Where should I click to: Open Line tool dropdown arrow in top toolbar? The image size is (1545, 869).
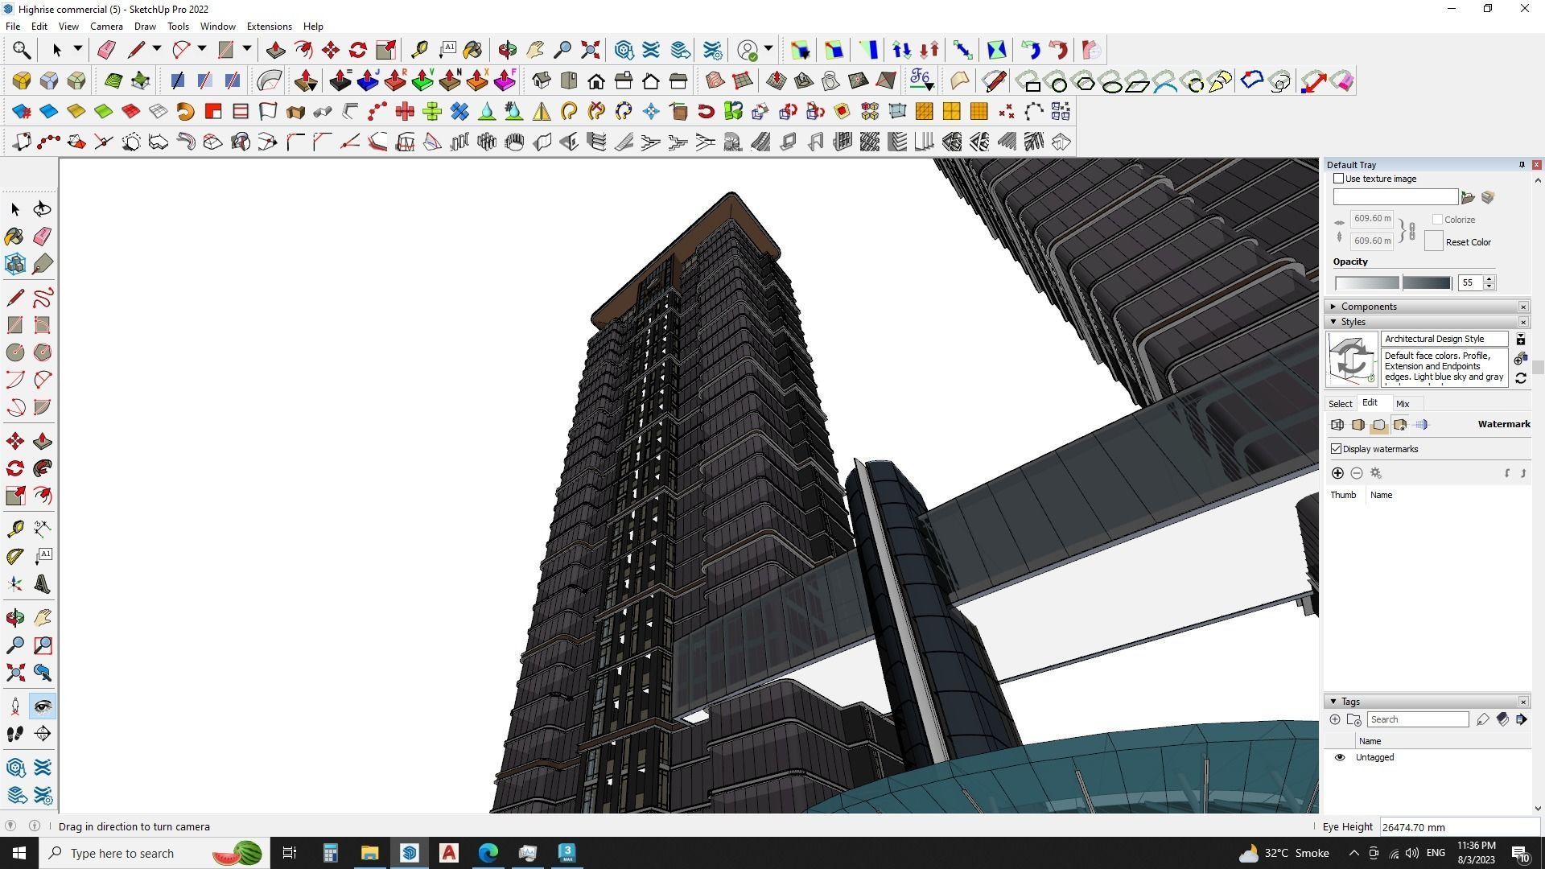tap(157, 49)
